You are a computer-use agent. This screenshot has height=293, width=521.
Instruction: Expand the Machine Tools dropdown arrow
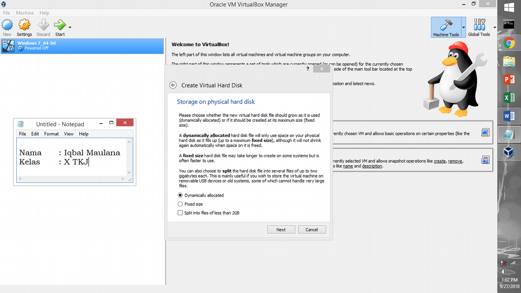tap(463, 27)
